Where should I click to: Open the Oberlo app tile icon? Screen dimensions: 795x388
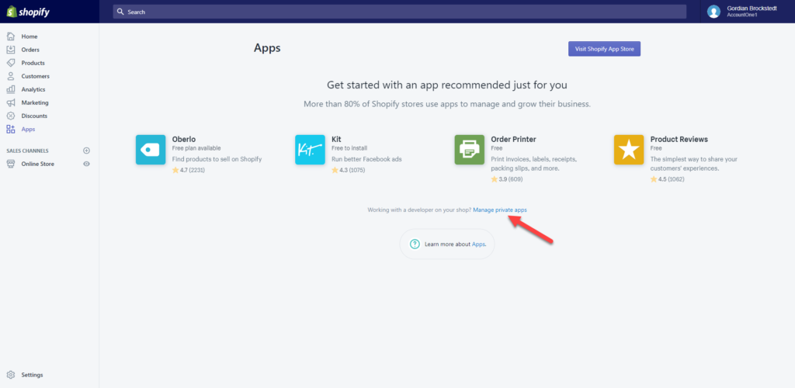pos(151,150)
